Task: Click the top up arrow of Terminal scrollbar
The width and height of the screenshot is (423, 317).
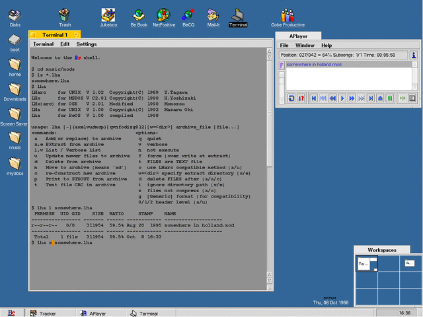Action: coord(269,52)
